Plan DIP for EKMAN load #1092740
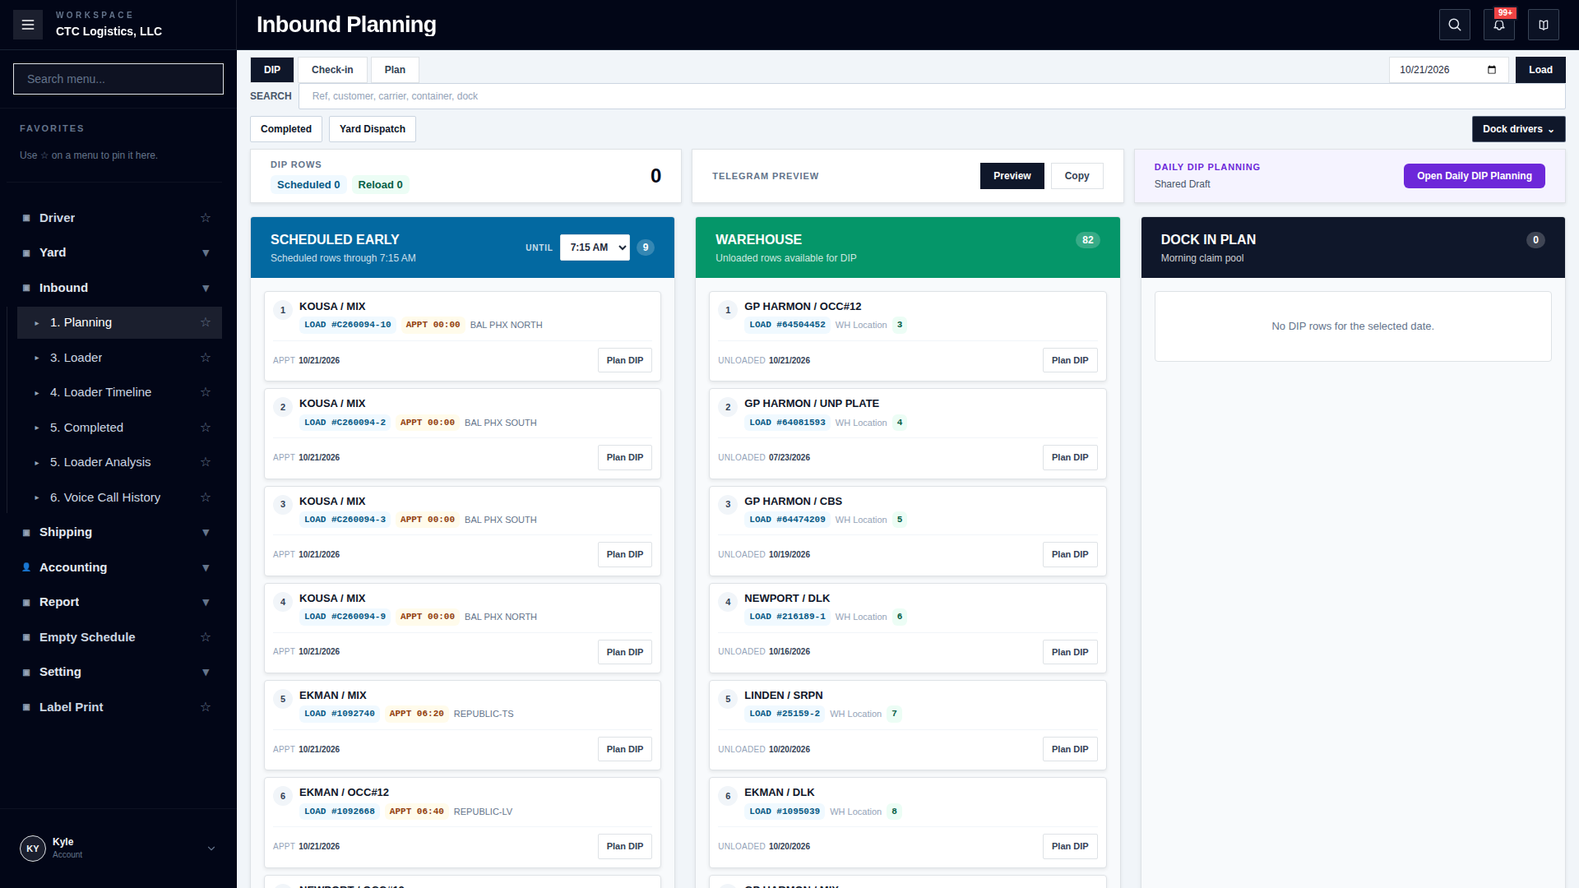Image resolution: width=1579 pixels, height=888 pixels. (625, 749)
